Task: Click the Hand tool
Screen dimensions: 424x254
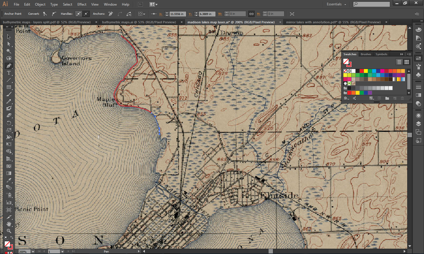Action: tap(9, 224)
